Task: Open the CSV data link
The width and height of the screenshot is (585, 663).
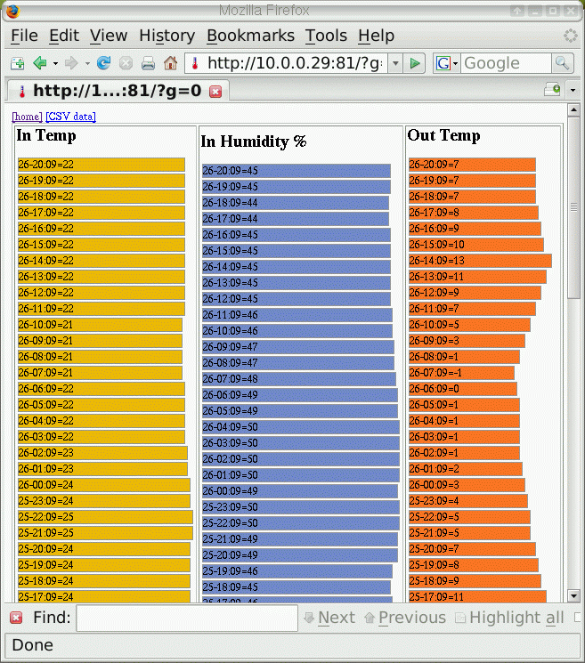Action: pos(70,117)
